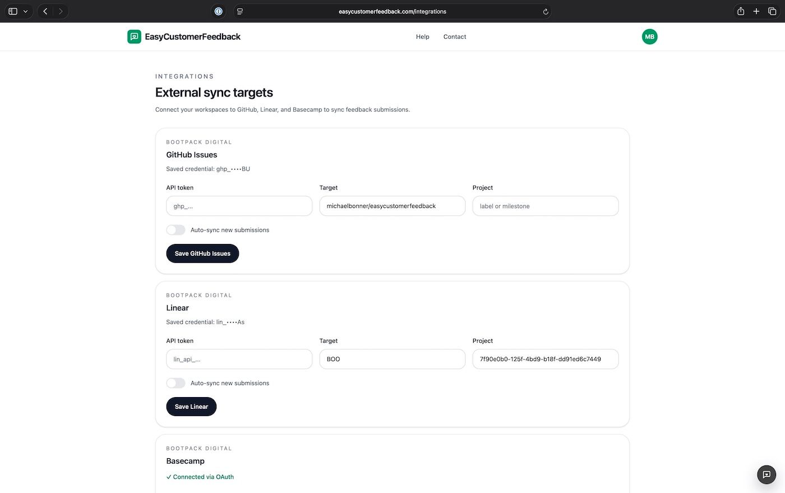Toggle the Safari sidebar icon
The width and height of the screenshot is (785, 493).
[12, 11]
